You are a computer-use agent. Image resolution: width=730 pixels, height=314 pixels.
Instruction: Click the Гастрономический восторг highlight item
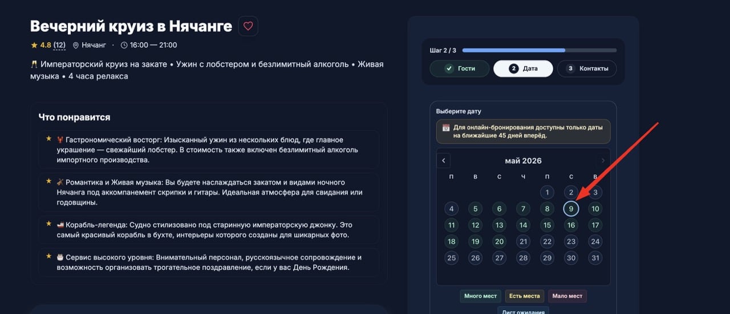coord(209,150)
